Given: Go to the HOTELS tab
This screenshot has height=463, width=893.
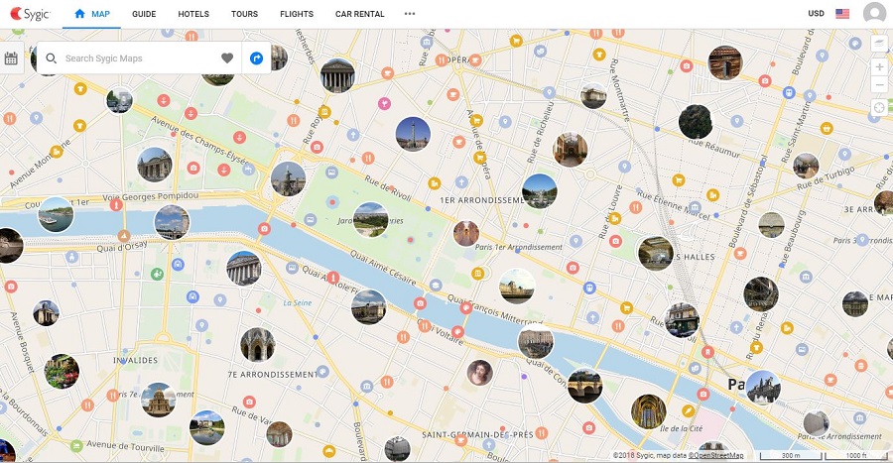Looking at the screenshot, I should (x=193, y=14).
